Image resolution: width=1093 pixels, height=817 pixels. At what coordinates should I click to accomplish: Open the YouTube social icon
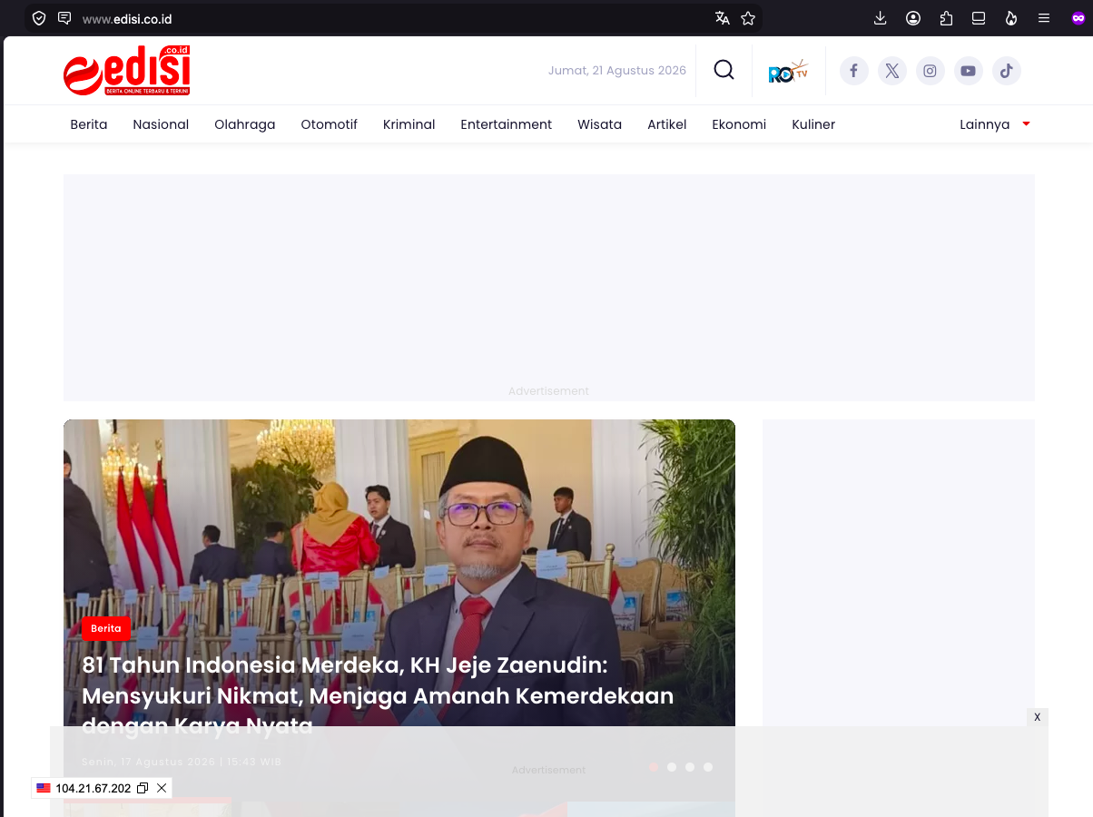click(969, 71)
